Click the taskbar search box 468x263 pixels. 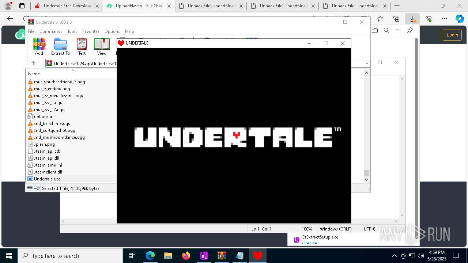point(70,256)
